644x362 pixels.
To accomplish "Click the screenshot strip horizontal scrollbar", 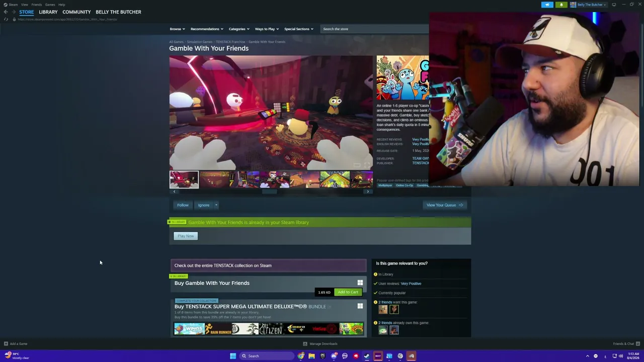I will pos(271,192).
